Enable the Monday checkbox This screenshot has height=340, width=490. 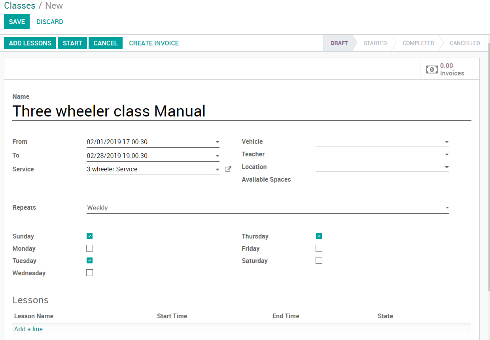point(90,248)
